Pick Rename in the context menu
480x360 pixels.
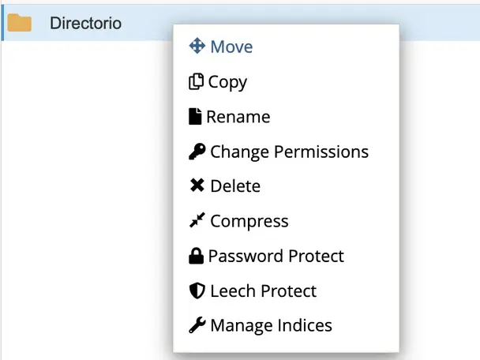238,117
